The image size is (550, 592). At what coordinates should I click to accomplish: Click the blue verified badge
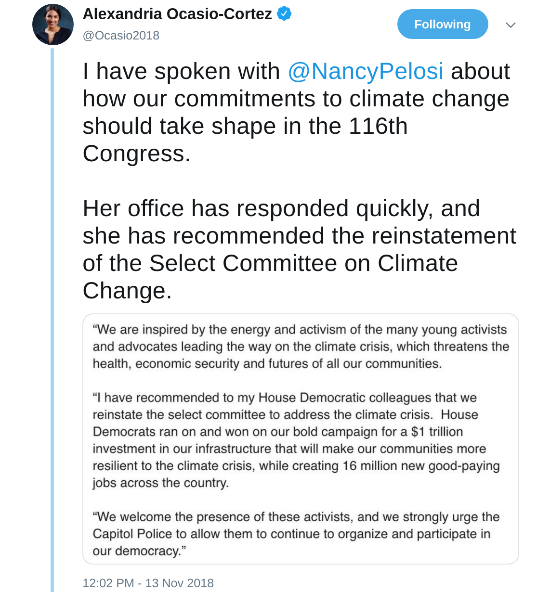pyautogui.click(x=285, y=14)
